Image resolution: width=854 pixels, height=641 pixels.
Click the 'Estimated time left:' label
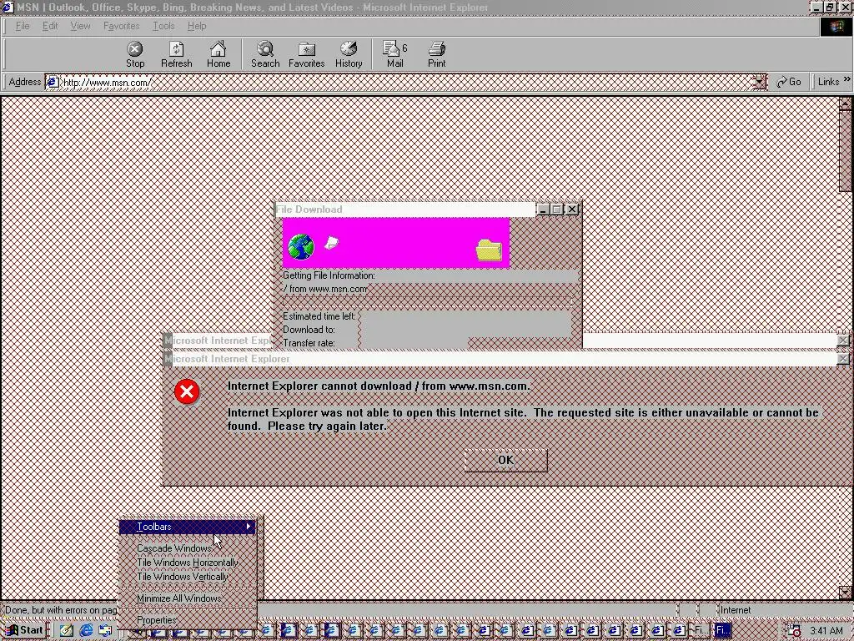[x=319, y=316]
